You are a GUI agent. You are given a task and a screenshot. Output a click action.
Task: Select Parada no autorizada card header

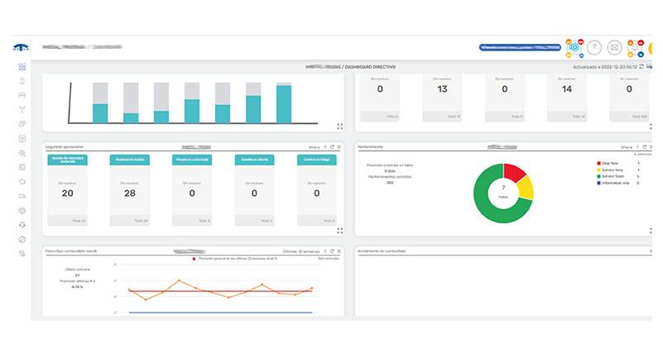coord(192,160)
